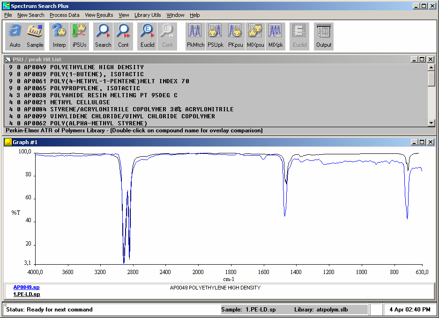
Task: Click the PSU / peak Hit List window icon
Action: 9,59
